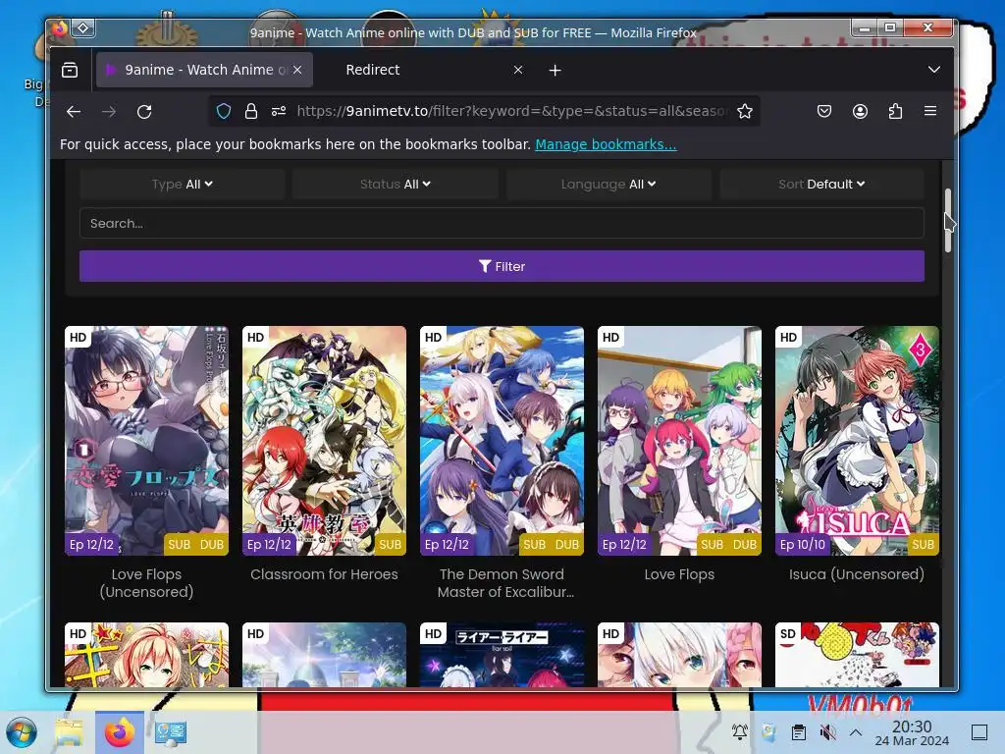Go back using the browser back arrow
1005x754 pixels.
coord(74,112)
